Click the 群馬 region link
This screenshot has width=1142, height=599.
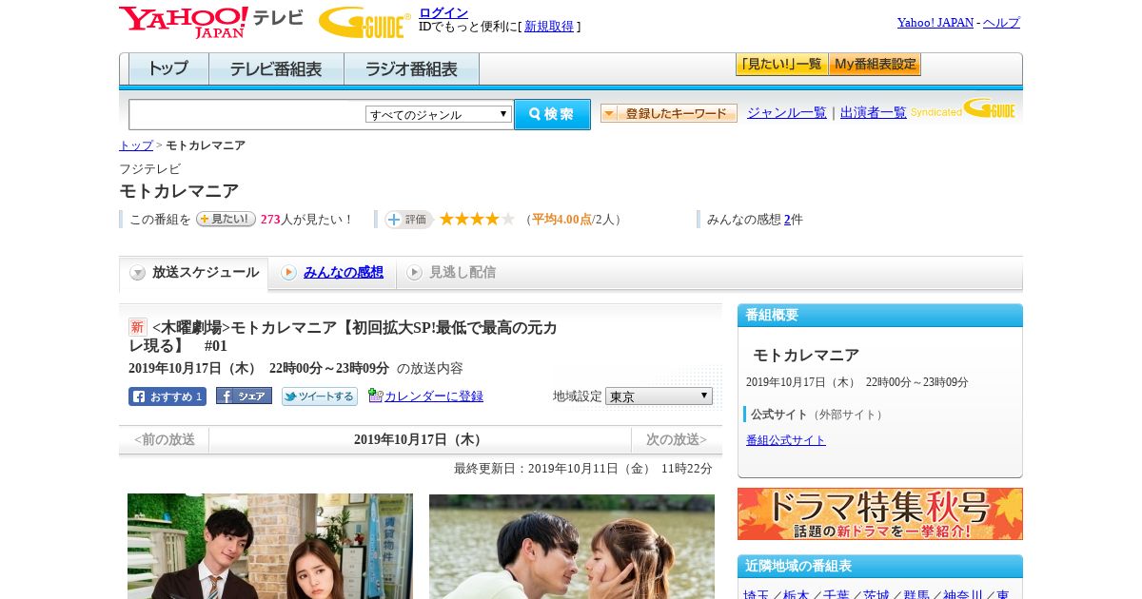(x=916, y=594)
